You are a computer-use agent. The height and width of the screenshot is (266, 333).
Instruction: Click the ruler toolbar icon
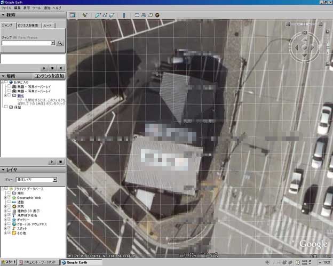[x=124, y=15]
